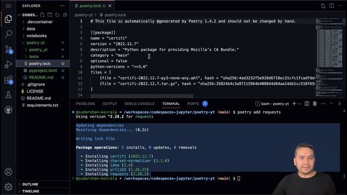This screenshot has width=347, height=195.
Task: Click the 'python-versions = ">=3.6"' line
Action: pyautogui.click(x=119, y=67)
